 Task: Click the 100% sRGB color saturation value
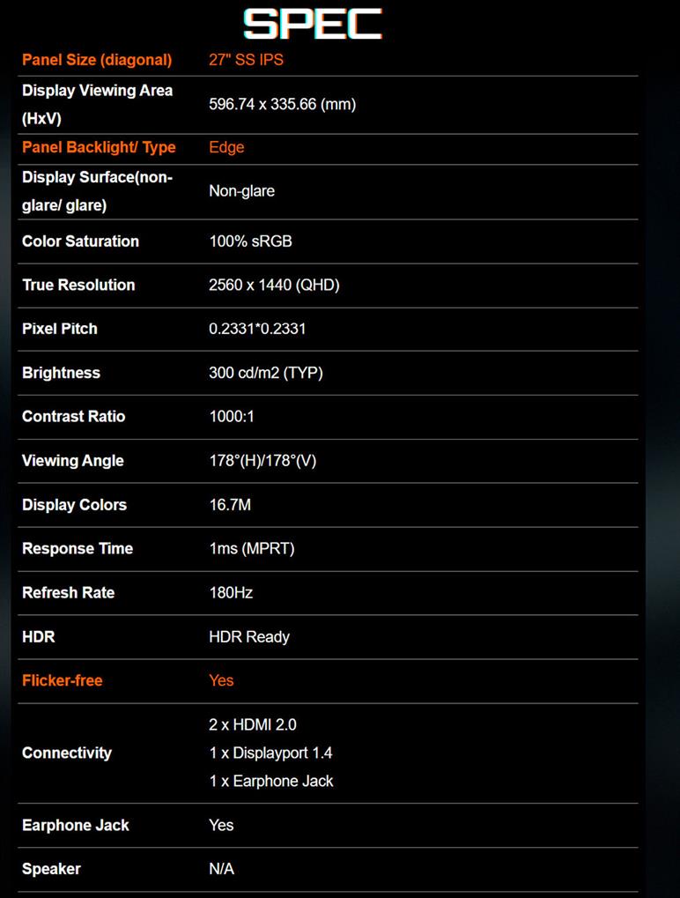pos(250,241)
